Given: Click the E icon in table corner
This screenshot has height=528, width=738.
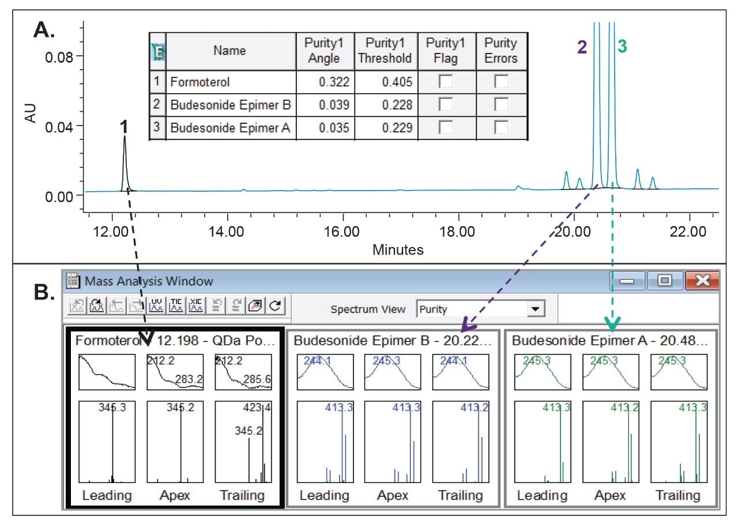Looking at the screenshot, I should tap(157, 52).
